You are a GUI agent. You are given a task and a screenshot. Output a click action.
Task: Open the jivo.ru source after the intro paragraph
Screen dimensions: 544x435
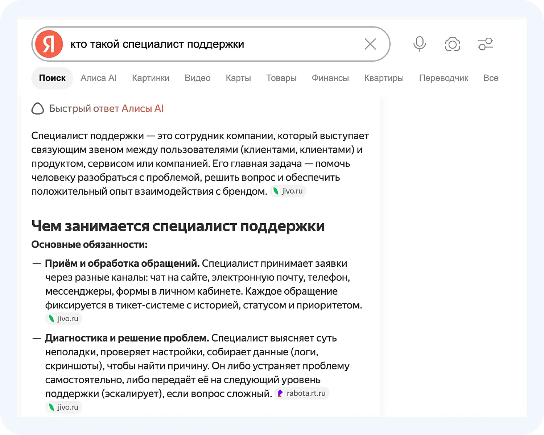(288, 191)
